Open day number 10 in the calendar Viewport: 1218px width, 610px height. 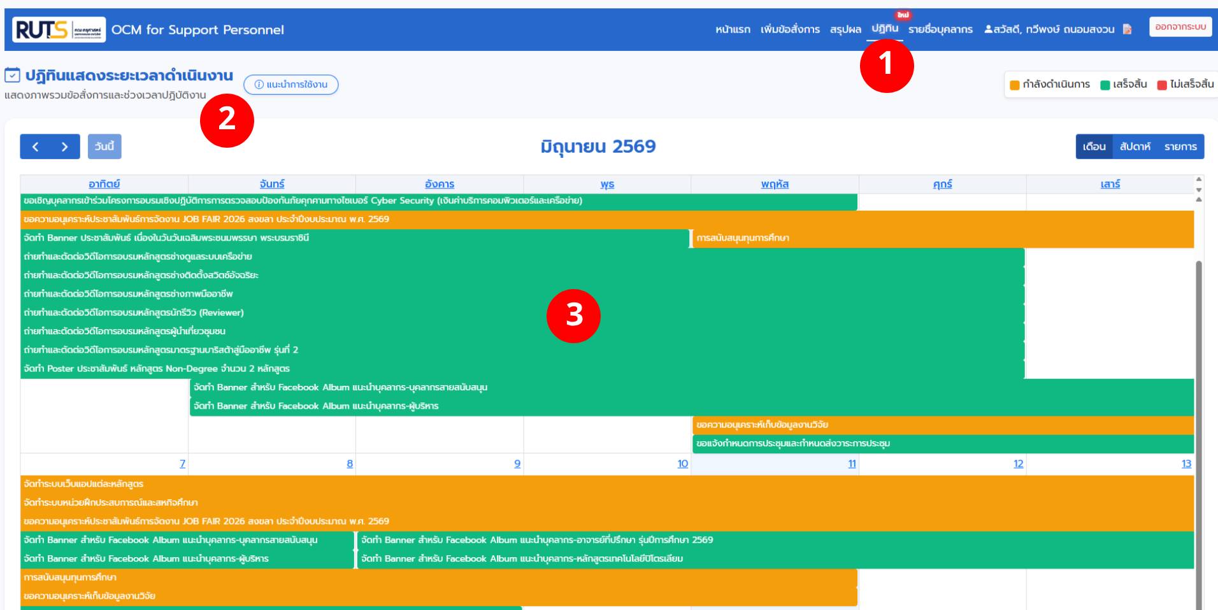click(x=683, y=464)
